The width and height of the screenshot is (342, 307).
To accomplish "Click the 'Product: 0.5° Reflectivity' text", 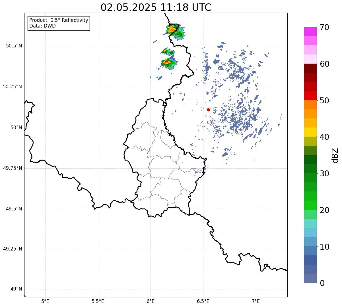I will click(59, 20).
